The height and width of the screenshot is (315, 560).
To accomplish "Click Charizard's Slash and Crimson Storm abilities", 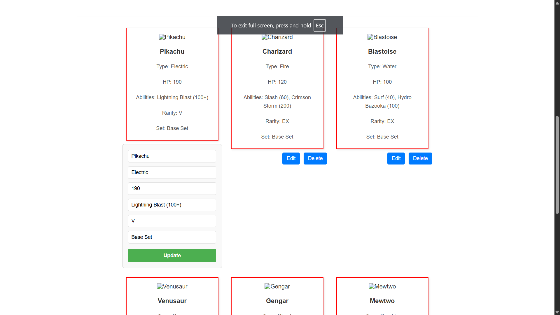I will point(277,101).
